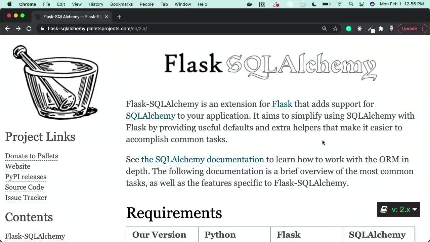Open Control Center from the menu bar

coord(362,4)
